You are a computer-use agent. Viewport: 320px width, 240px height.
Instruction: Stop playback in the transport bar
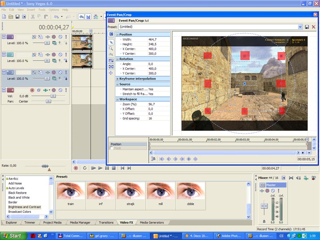coord(114,168)
